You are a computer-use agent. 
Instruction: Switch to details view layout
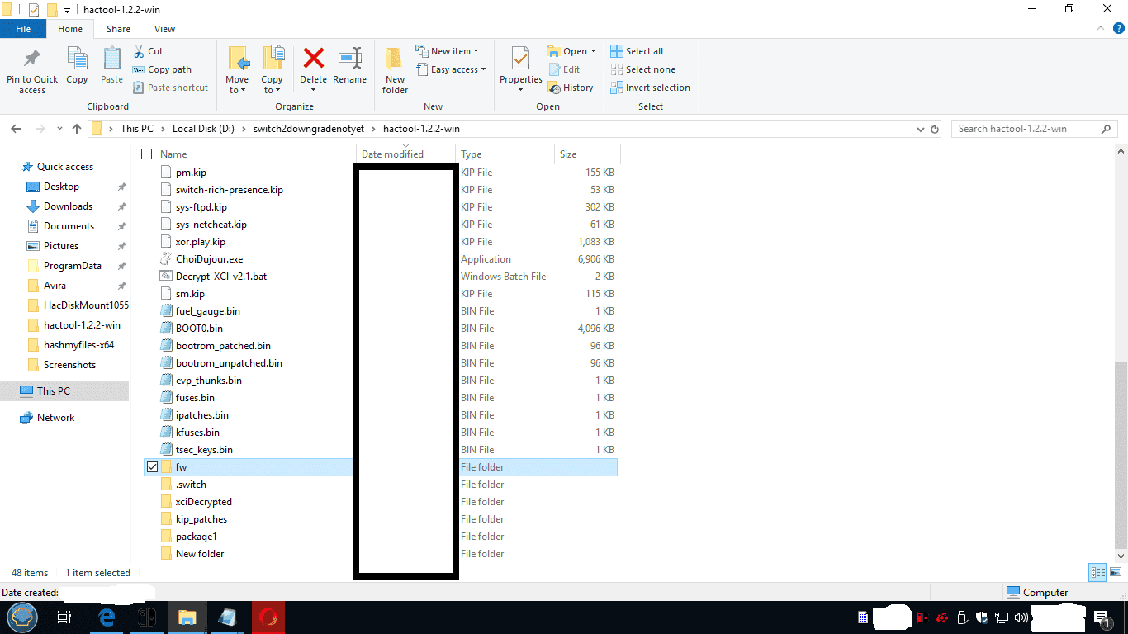[x=1097, y=572]
